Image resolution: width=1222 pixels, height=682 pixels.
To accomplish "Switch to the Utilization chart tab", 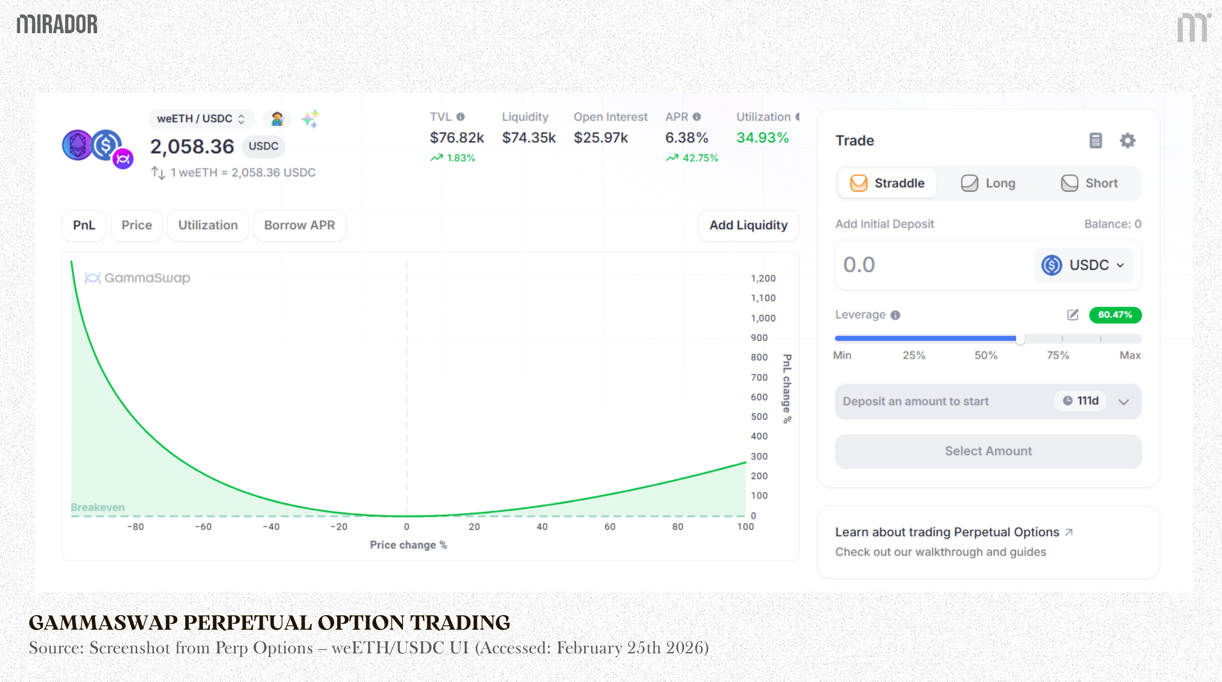I will 208,225.
